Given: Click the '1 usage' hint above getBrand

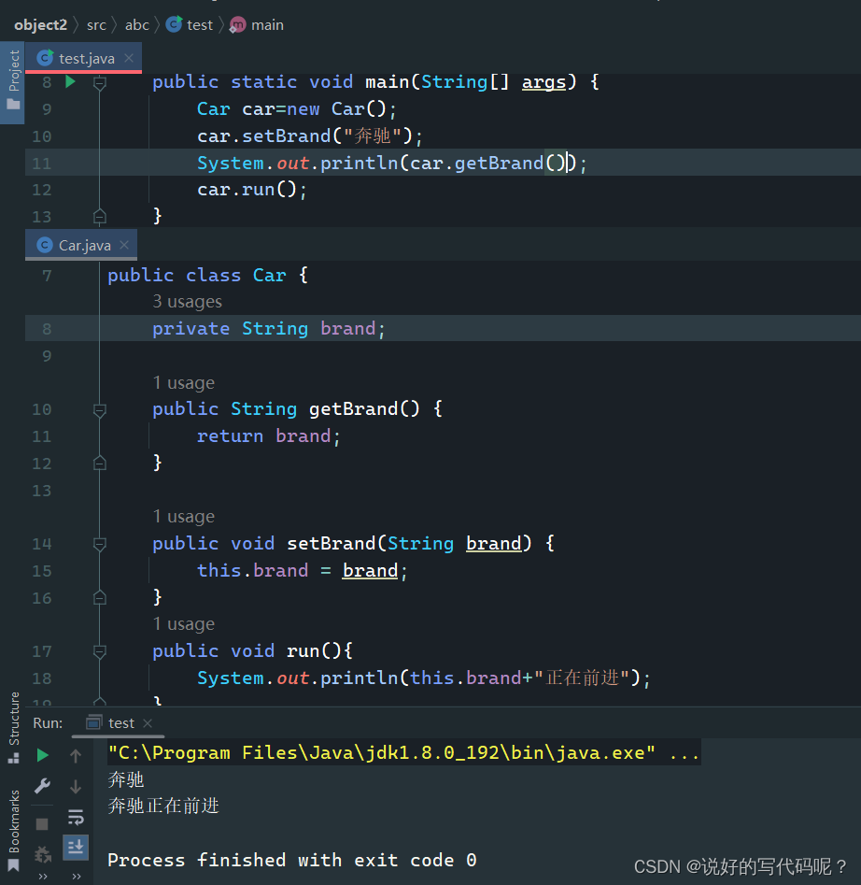Looking at the screenshot, I should coord(184,382).
